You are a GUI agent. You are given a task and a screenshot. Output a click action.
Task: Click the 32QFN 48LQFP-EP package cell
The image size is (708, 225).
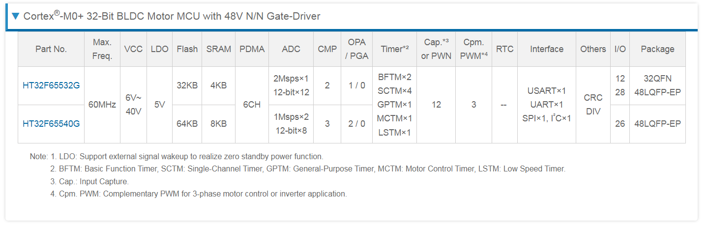[x=657, y=85]
